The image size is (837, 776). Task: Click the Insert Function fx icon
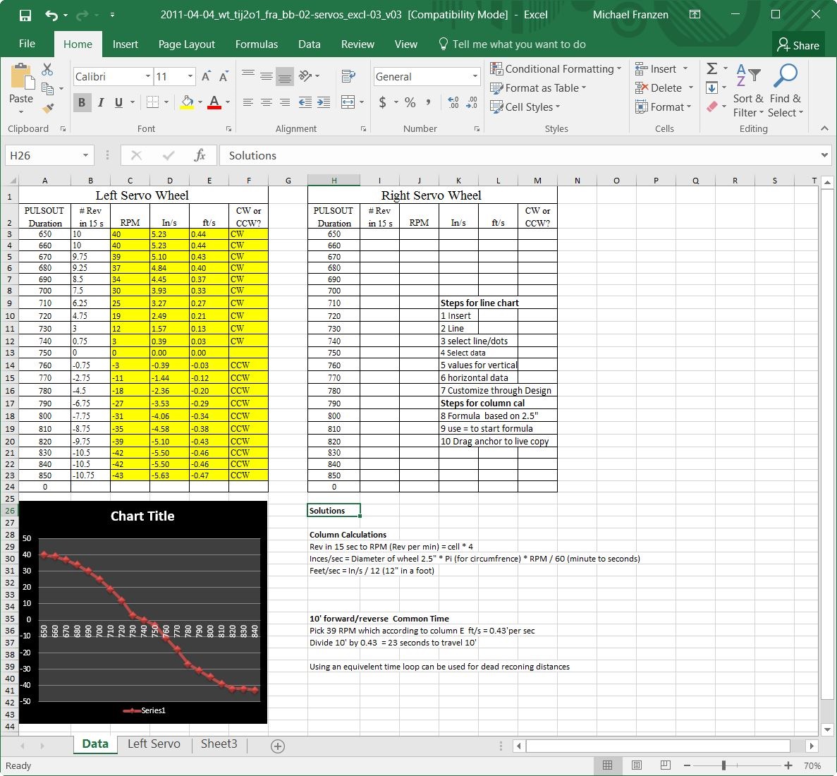tap(200, 155)
